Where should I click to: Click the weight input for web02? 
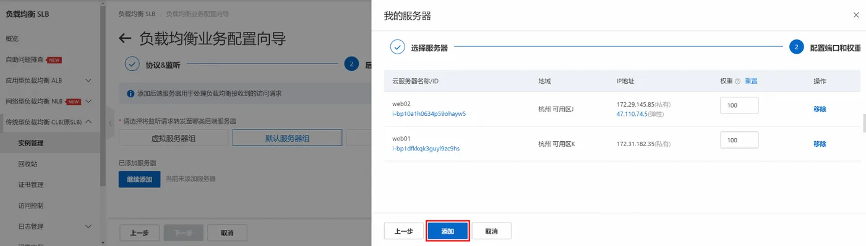click(739, 105)
